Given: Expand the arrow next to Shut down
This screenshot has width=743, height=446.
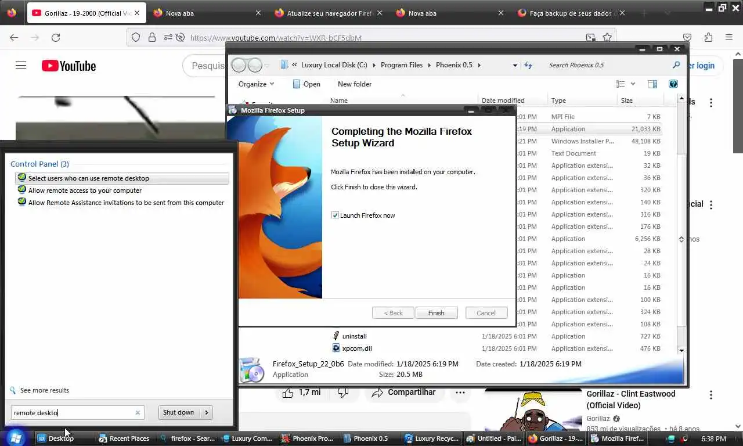Looking at the screenshot, I should (x=207, y=412).
